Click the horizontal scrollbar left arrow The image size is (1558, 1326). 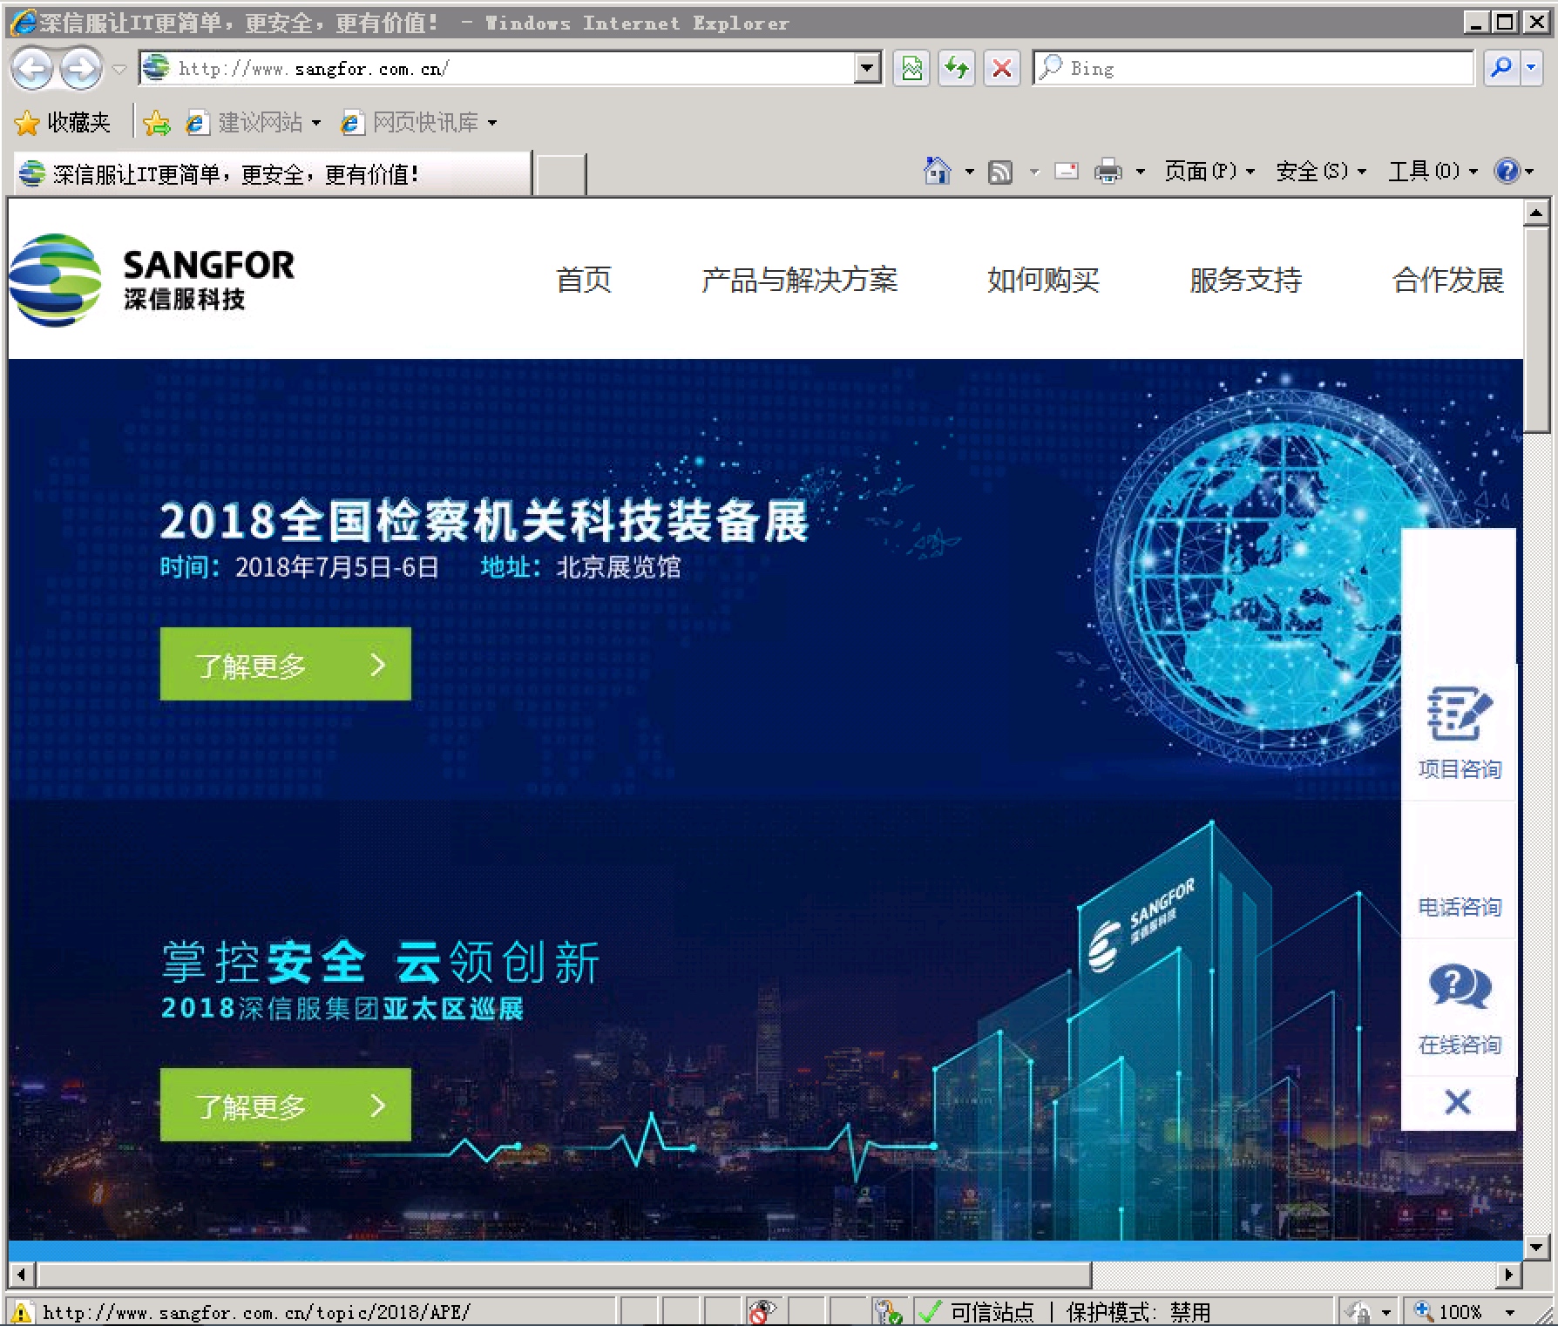click(x=22, y=1275)
